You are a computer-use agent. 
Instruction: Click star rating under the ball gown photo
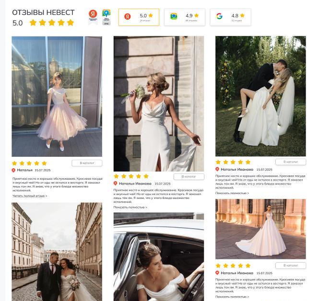pos(233,266)
